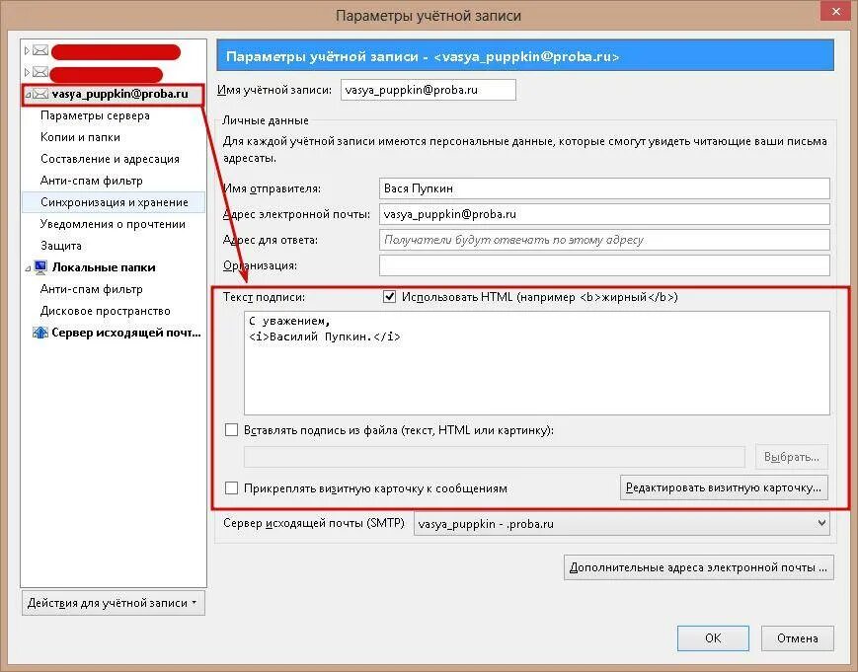Select 'Сервер исходящей почты' tree item
The width and height of the screenshot is (858, 672).
coord(126,333)
